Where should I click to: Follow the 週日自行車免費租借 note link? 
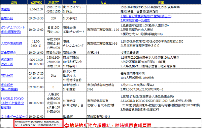tap(146, 16)
